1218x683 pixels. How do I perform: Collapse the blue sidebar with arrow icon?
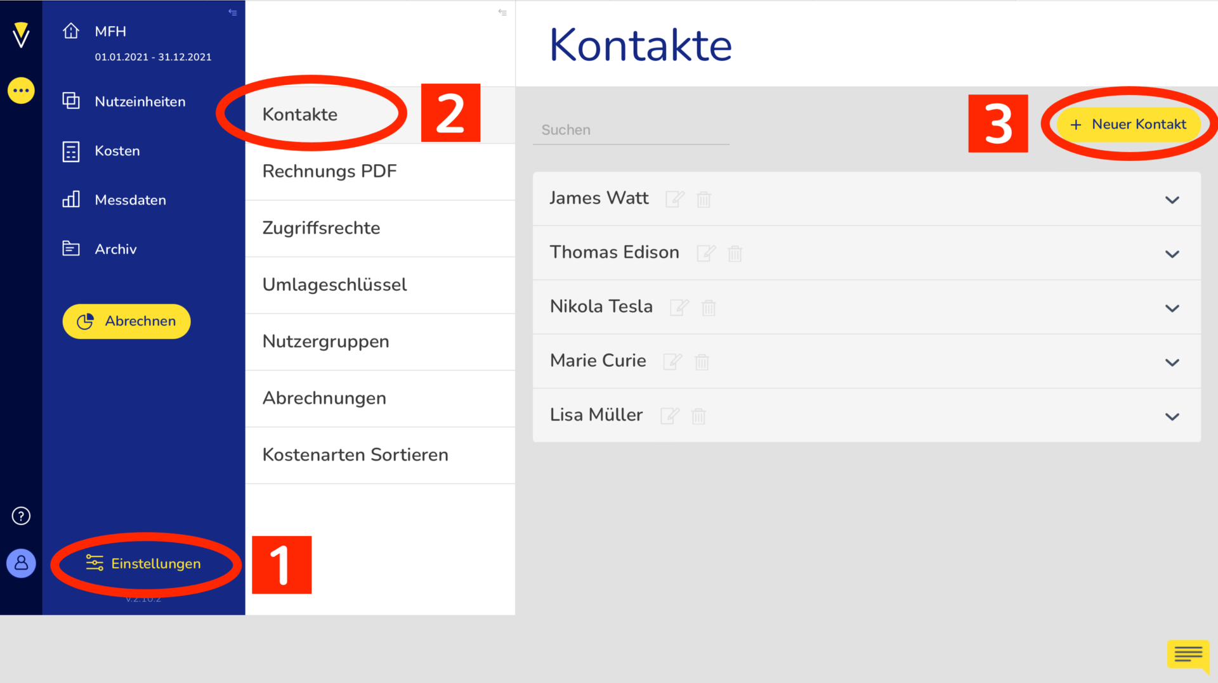pyautogui.click(x=233, y=12)
